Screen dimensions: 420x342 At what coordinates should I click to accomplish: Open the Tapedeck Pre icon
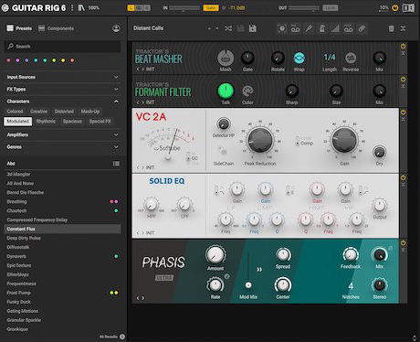pyautogui.click(x=295, y=28)
